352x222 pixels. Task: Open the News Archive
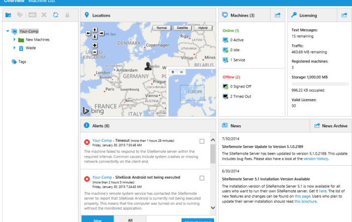331,126
